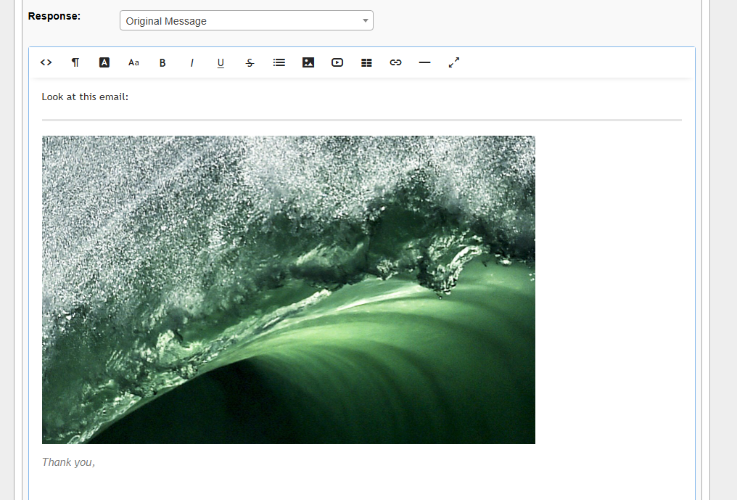
Task: Click the insert video icon
Action: pos(337,62)
